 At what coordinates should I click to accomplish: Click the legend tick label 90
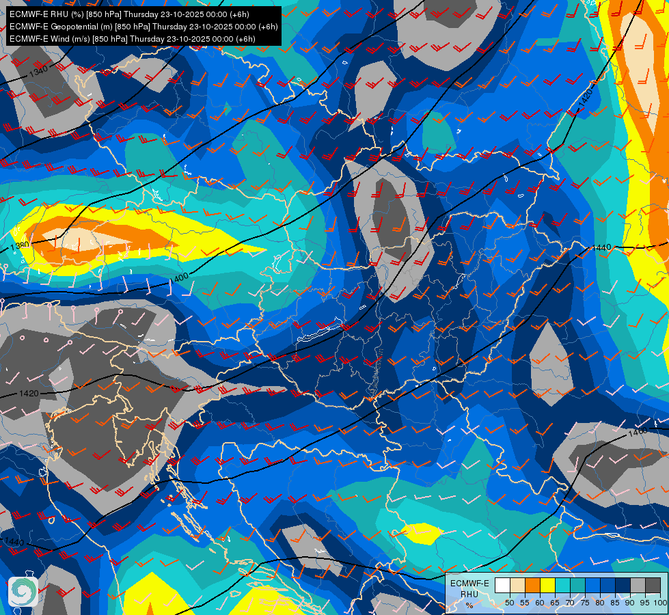pos(630,603)
